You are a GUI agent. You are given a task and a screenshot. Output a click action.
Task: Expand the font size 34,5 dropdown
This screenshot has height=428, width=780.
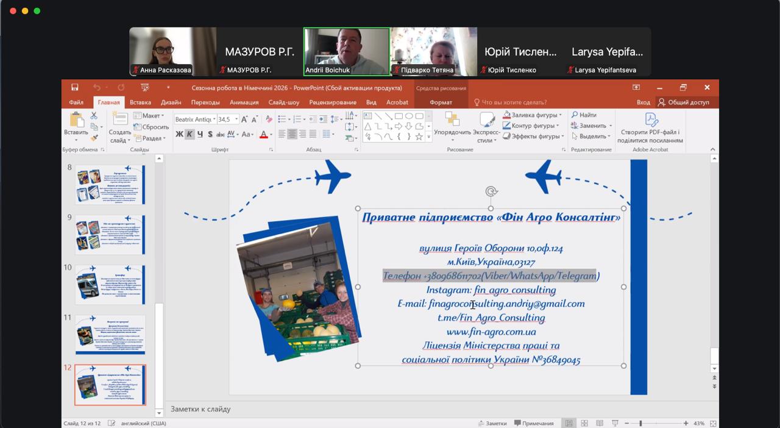click(236, 119)
